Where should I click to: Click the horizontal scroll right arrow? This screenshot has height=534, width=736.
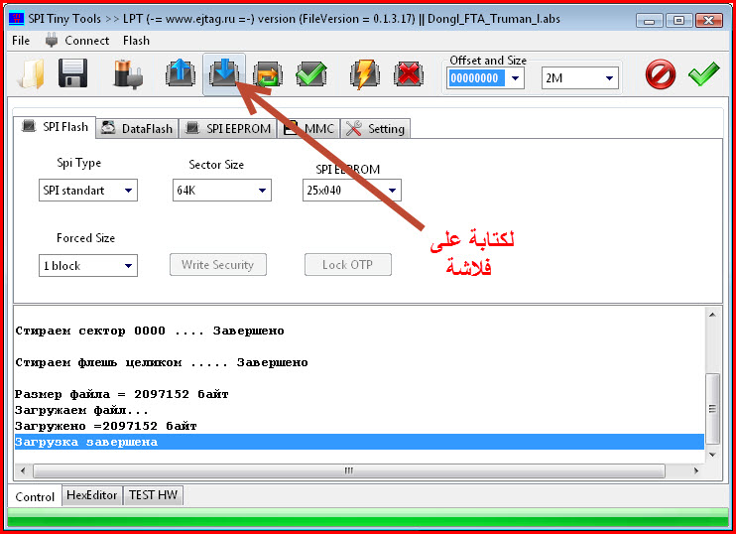tap(696, 470)
